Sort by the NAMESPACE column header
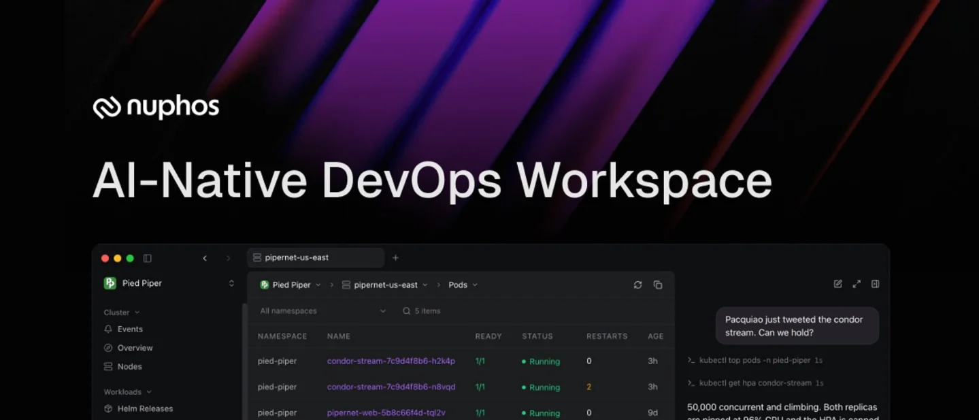 coord(282,336)
